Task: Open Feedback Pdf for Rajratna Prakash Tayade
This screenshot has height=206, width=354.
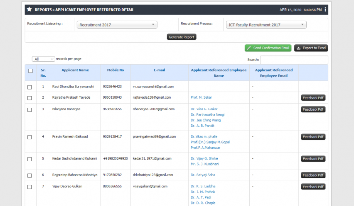Action: click(x=313, y=98)
